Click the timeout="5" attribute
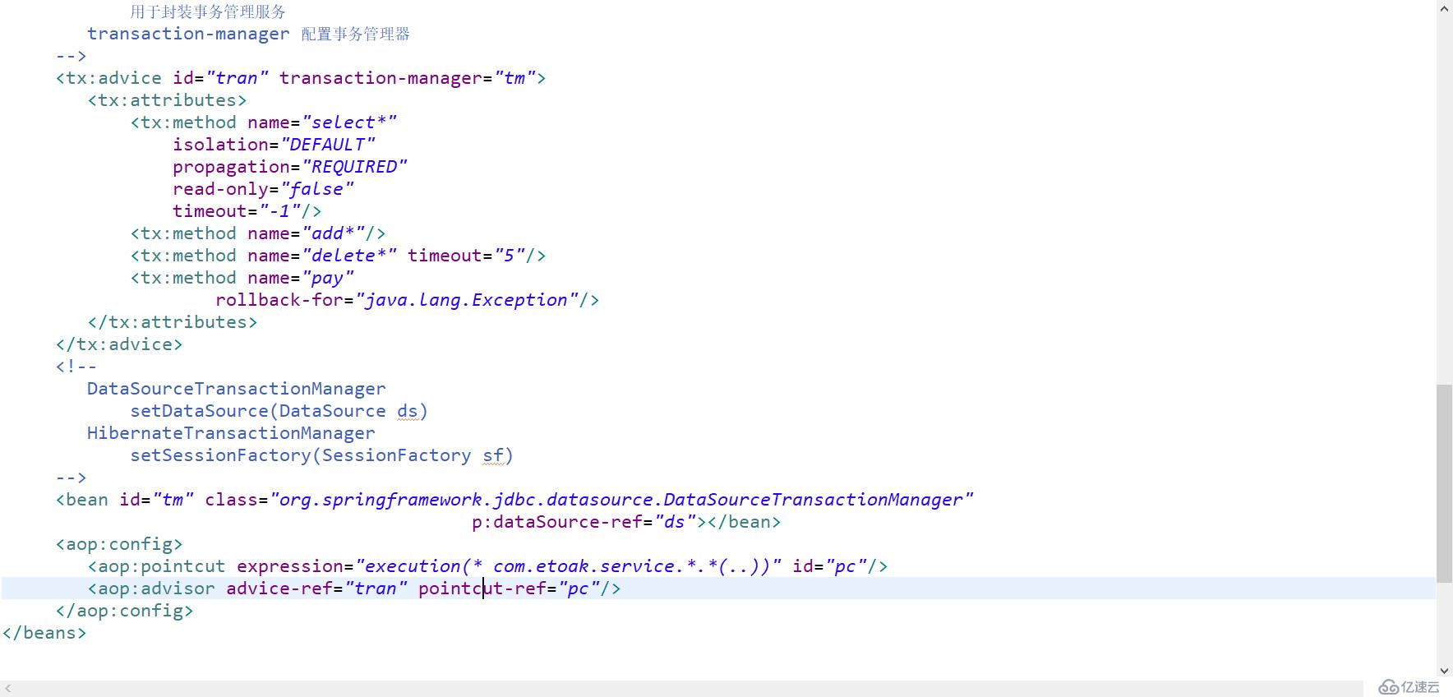The width and height of the screenshot is (1453, 697). pyautogui.click(x=466, y=256)
